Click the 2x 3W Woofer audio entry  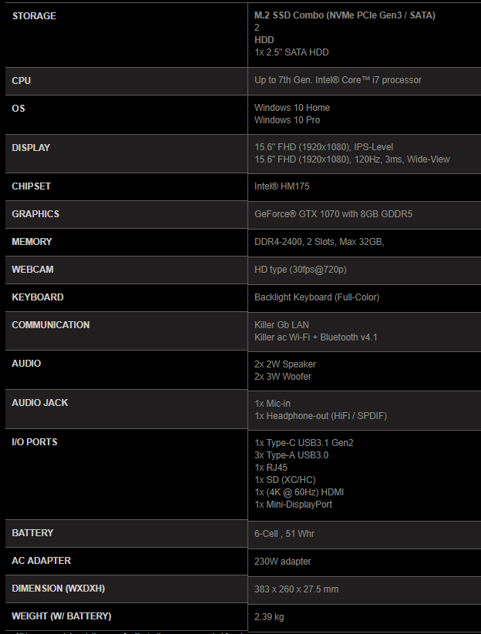283,377
